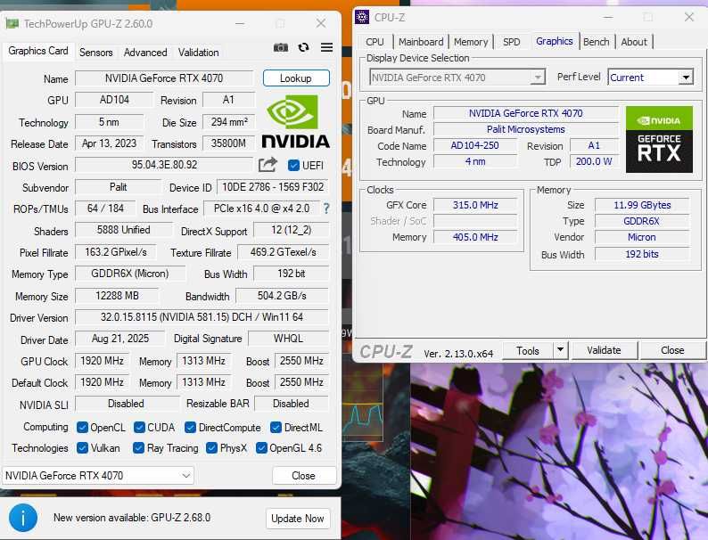This screenshot has height=540, width=708.
Task: Toggle the DirectCompute checkbox
Action: click(190, 427)
